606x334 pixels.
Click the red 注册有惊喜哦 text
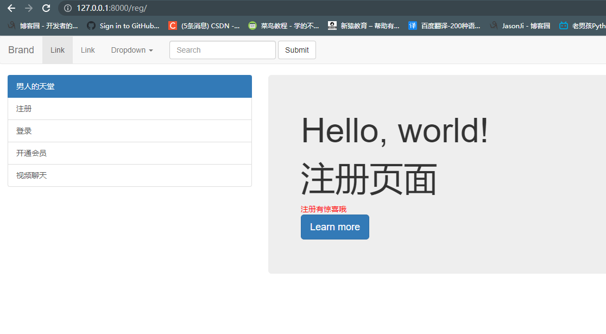point(324,209)
